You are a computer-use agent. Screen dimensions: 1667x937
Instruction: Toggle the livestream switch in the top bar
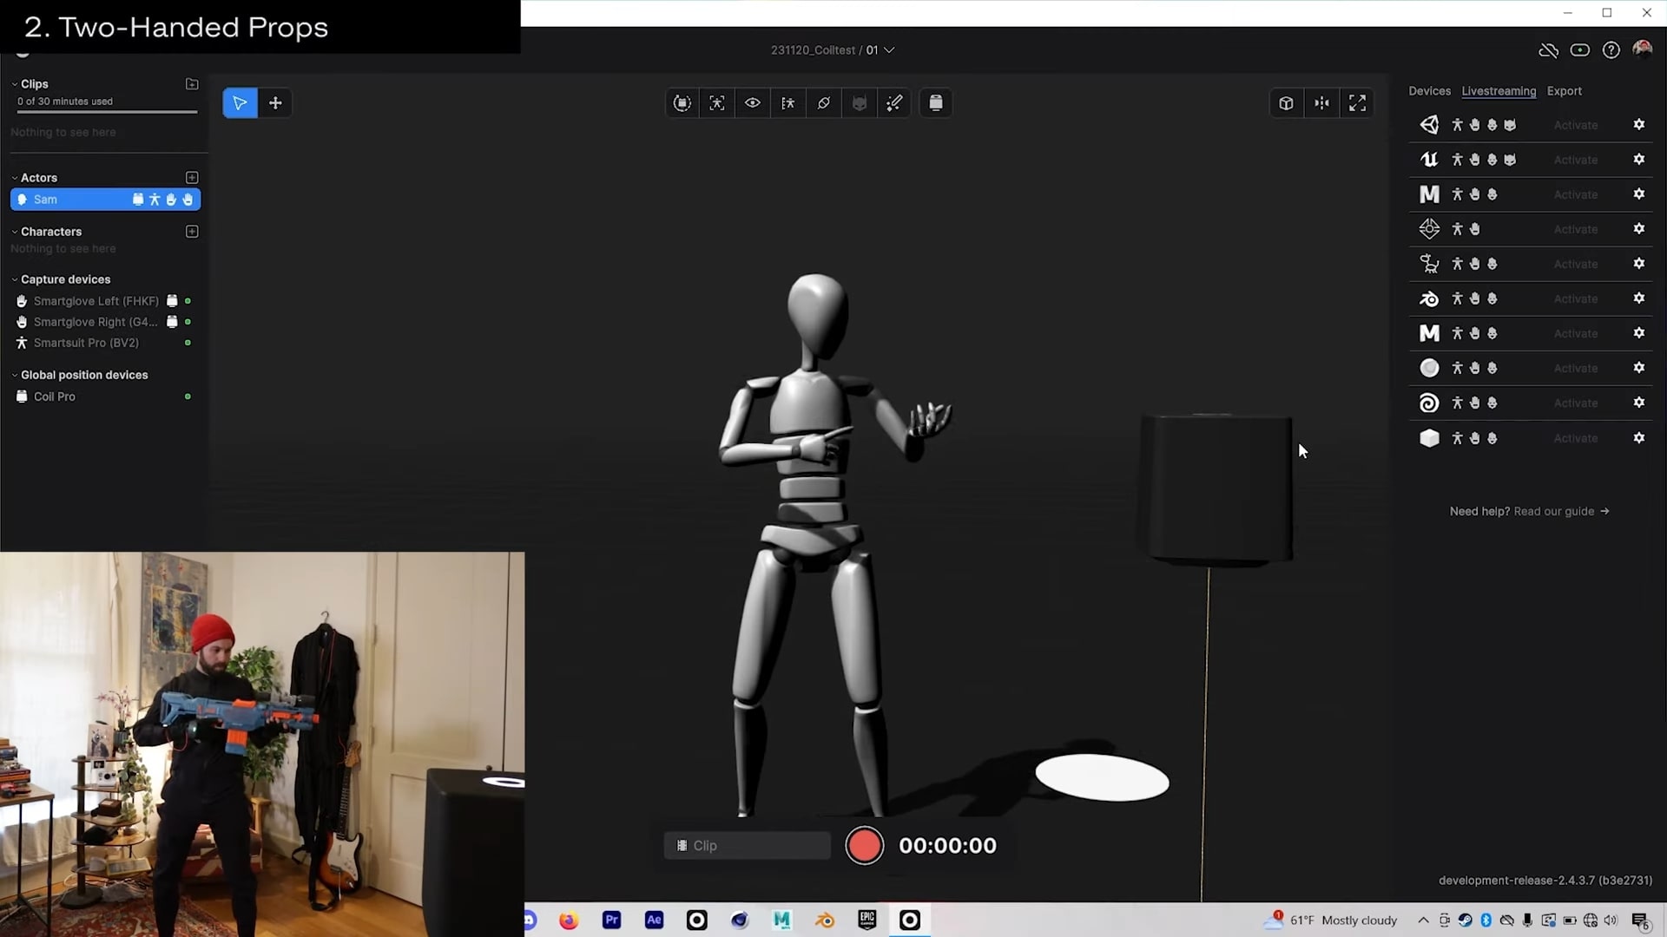point(1579,49)
